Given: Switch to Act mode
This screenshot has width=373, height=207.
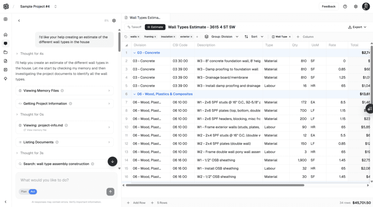Looking at the screenshot, I should pos(33,192).
